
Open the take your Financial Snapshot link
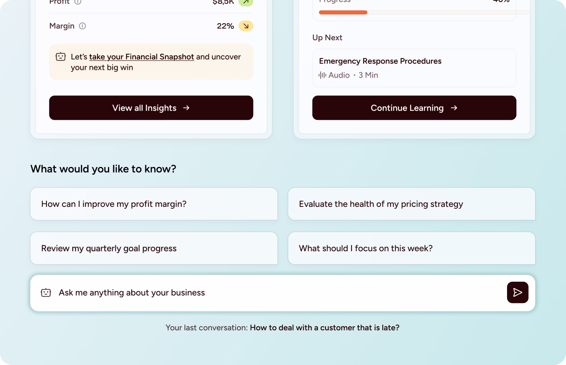pos(141,57)
